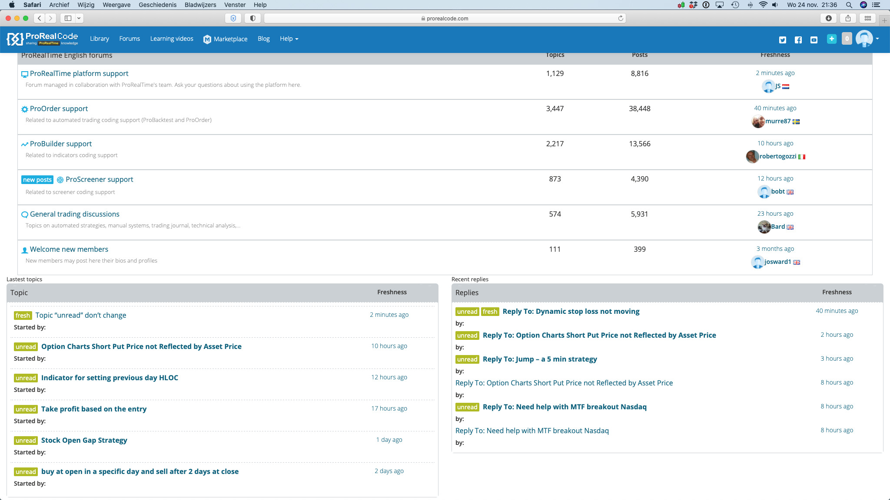Click the Safari downloads icon
The width and height of the screenshot is (890, 500).
829,18
